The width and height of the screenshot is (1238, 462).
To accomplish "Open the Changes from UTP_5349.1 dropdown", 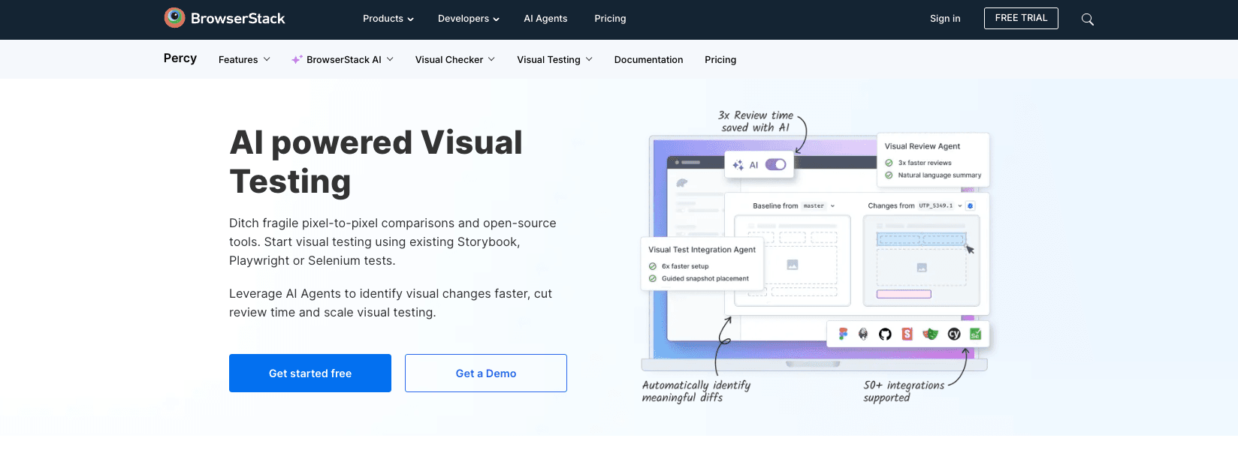I will (915, 205).
